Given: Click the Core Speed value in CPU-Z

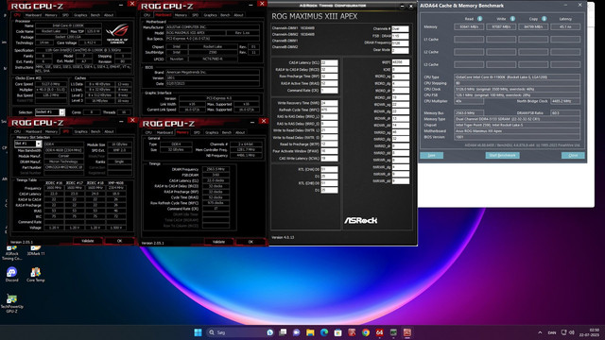Looking at the screenshot, I should (51, 84).
